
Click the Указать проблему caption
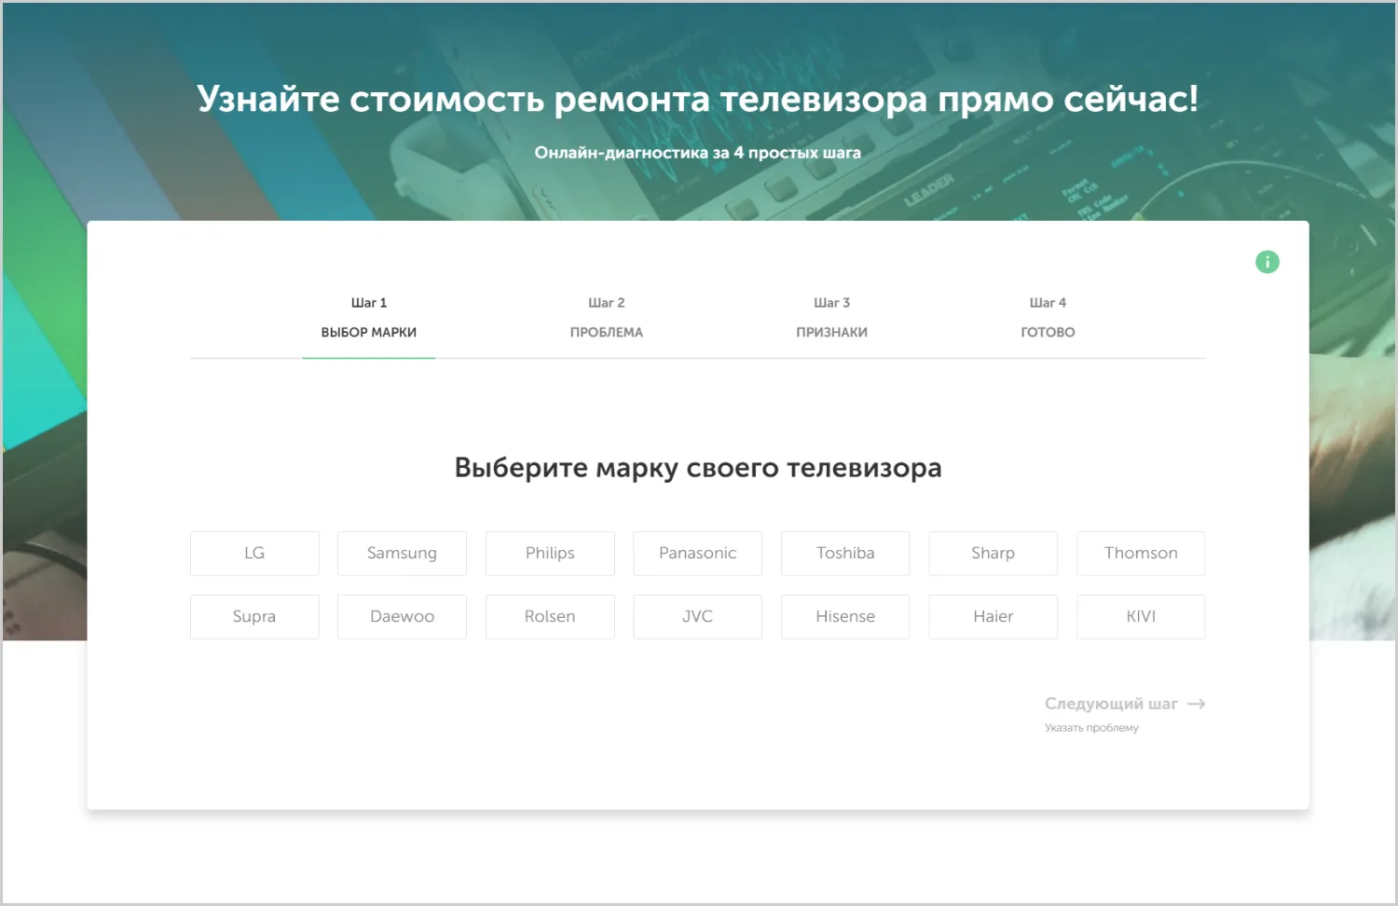click(1091, 728)
